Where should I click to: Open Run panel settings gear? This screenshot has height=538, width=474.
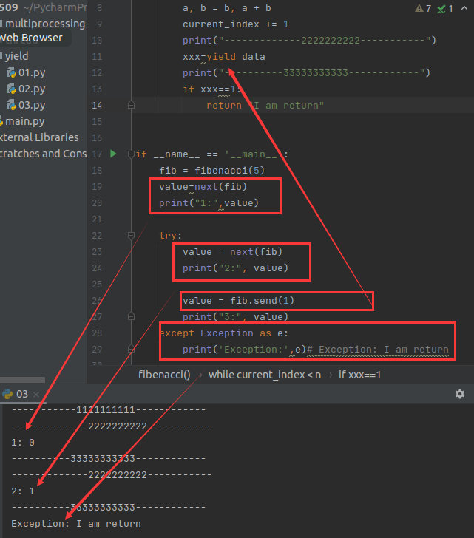[x=460, y=394]
